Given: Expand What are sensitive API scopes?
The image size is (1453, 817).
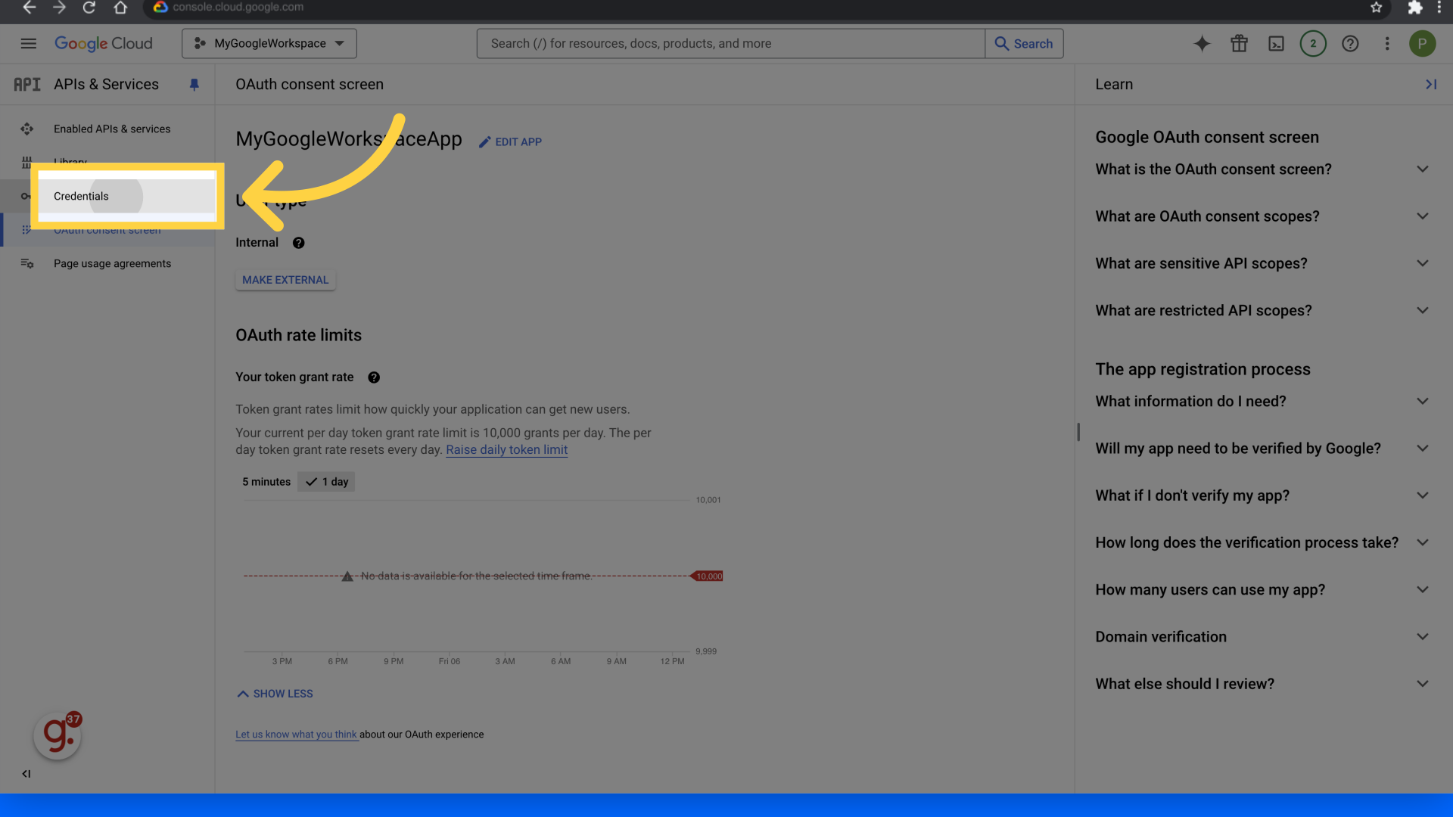Looking at the screenshot, I should pyautogui.click(x=1262, y=263).
